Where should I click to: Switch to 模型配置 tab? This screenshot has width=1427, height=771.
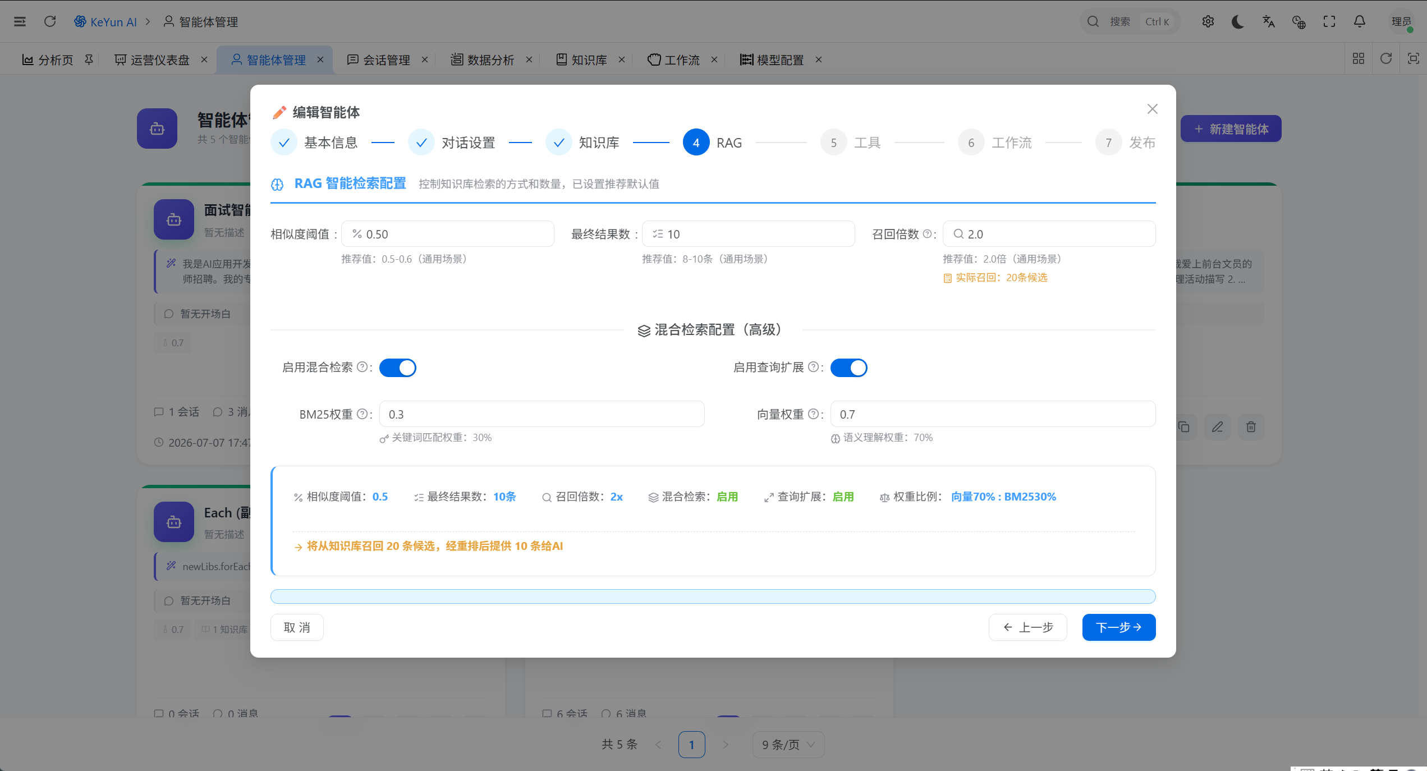pyautogui.click(x=772, y=59)
